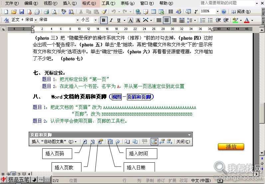Click the 极品五笔 input method button
265x184 pixels.
click(x=19, y=180)
